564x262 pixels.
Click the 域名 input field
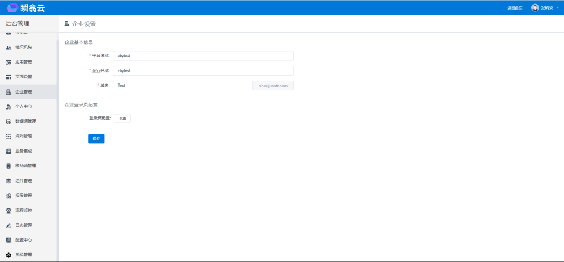[182, 86]
